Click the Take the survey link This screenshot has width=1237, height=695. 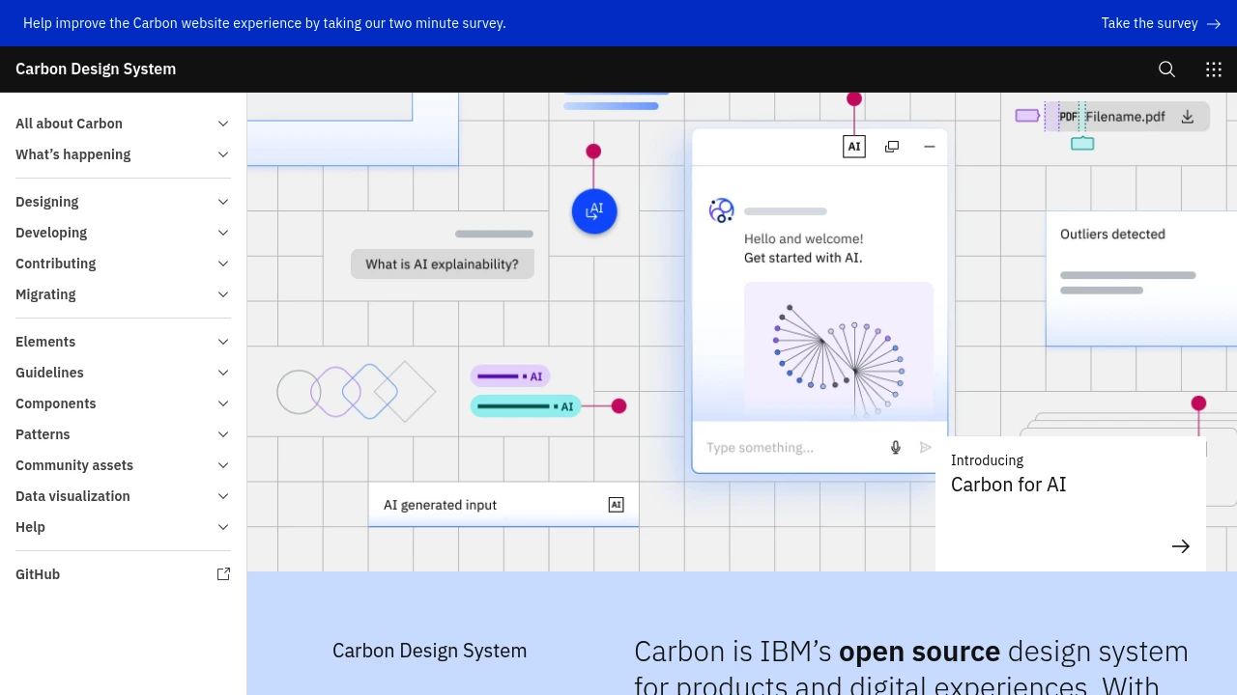click(x=1161, y=23)
